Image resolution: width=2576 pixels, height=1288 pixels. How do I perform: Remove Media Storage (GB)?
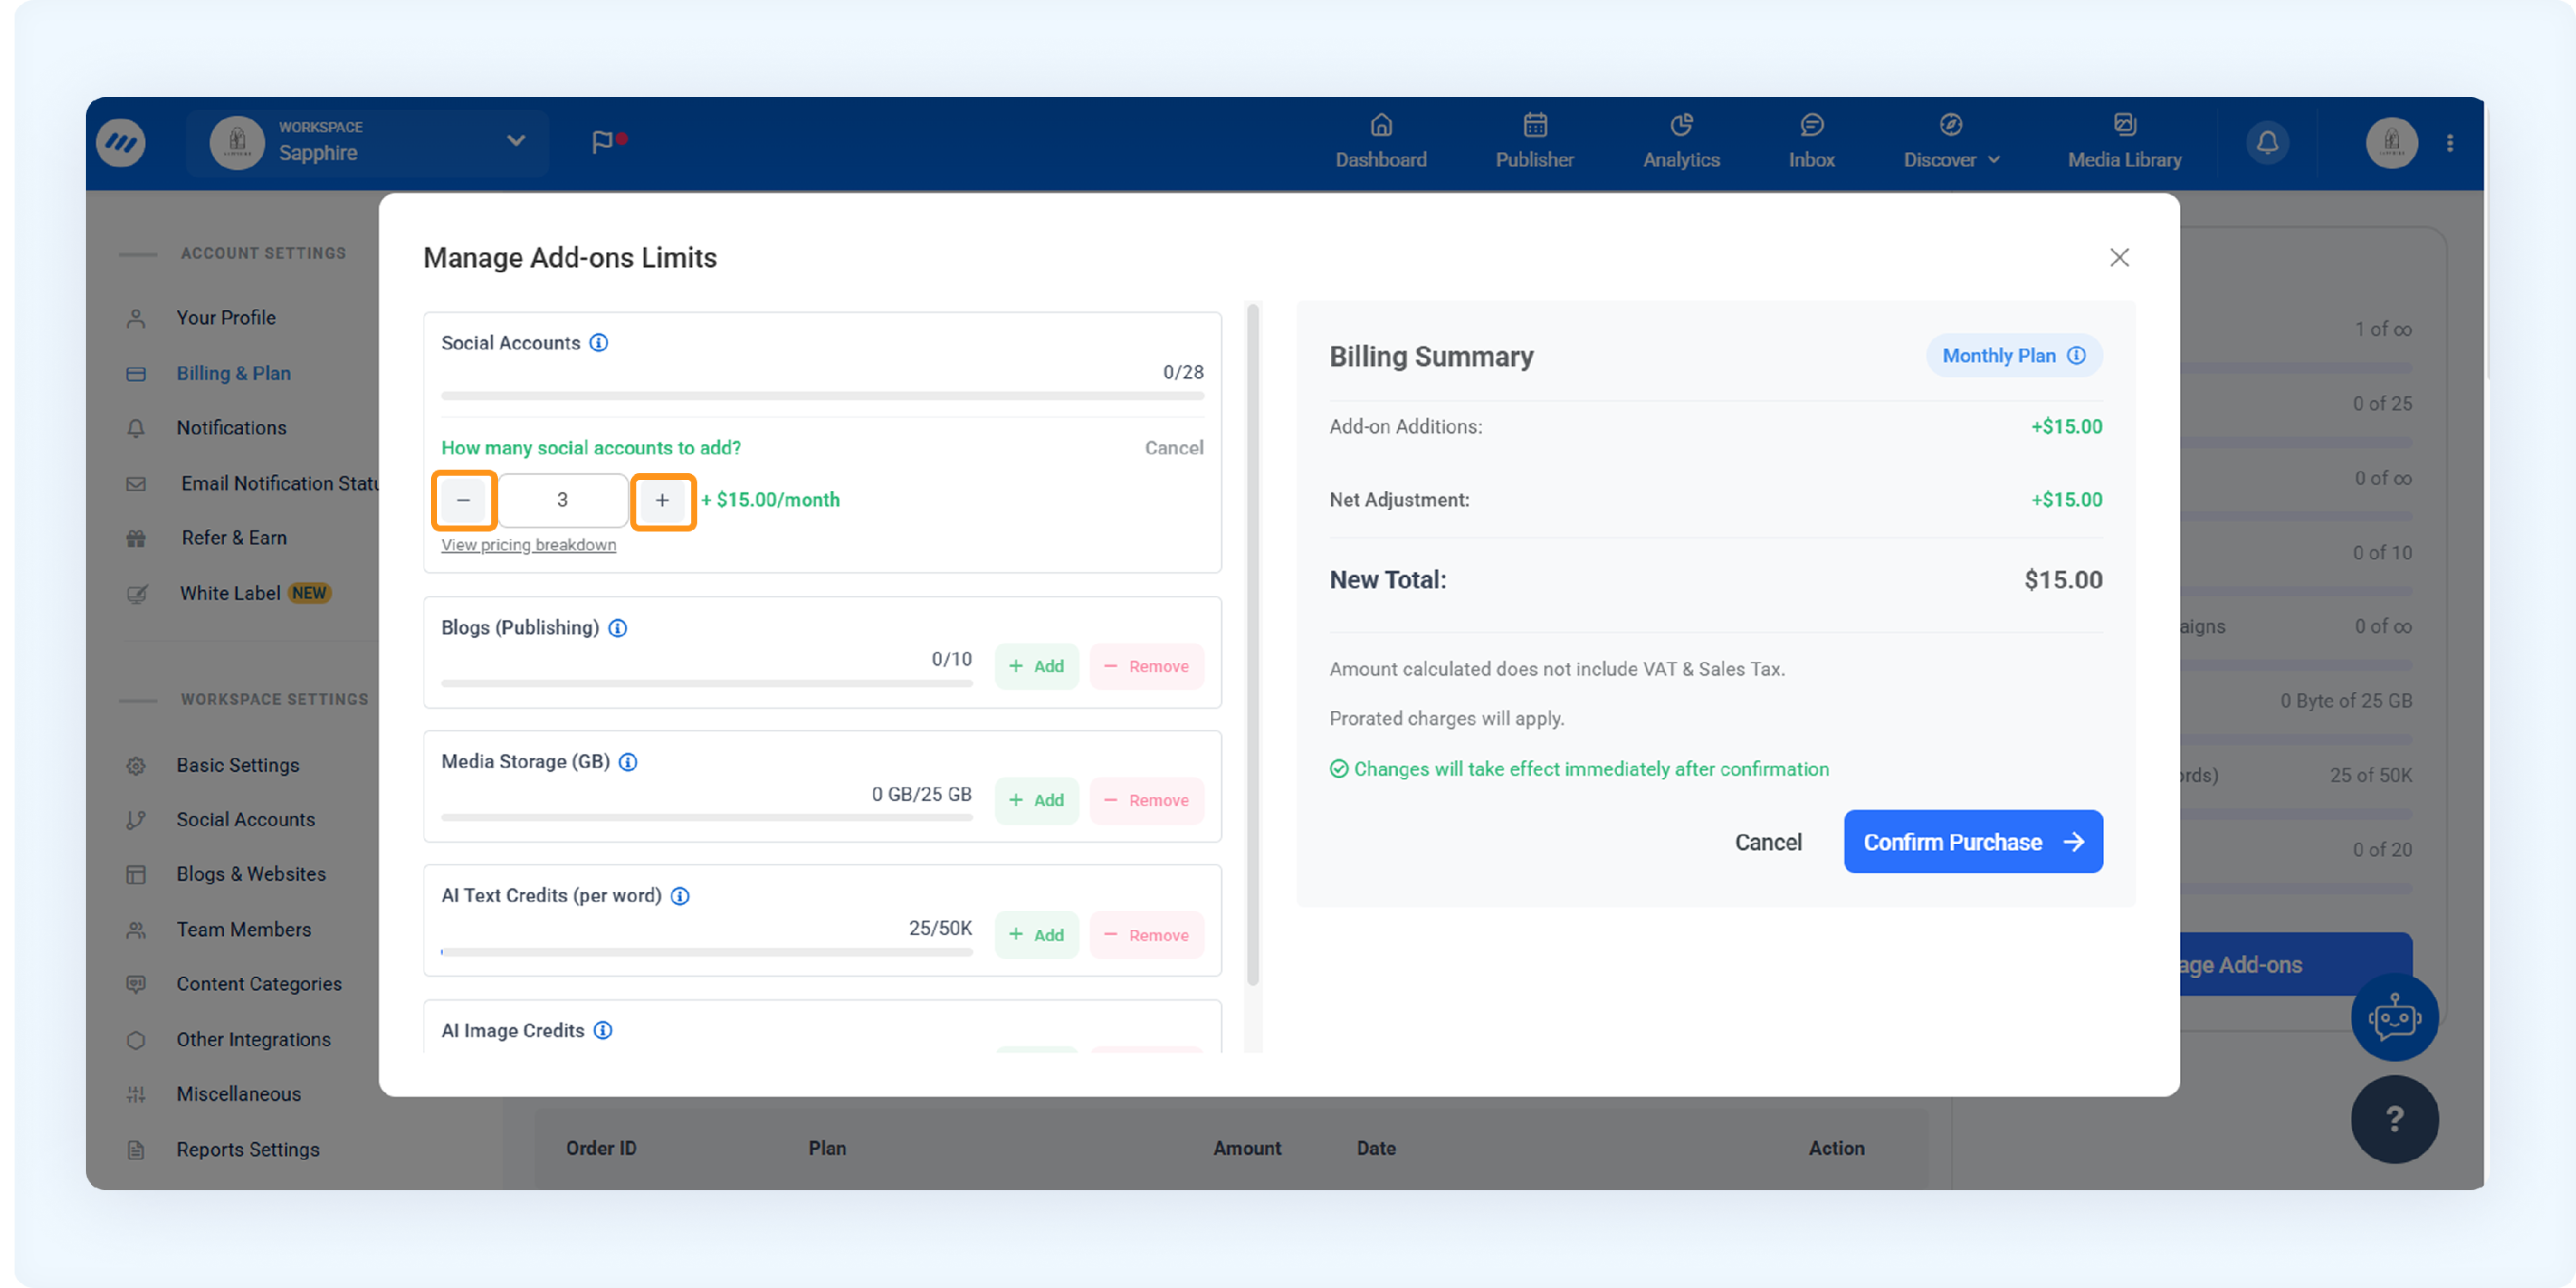tap(1147, 801)
